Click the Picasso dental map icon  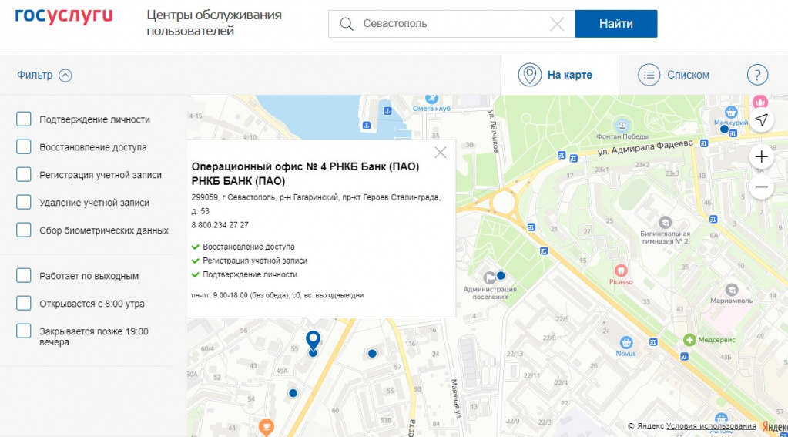pyautogui.click(x=621, y=271)
